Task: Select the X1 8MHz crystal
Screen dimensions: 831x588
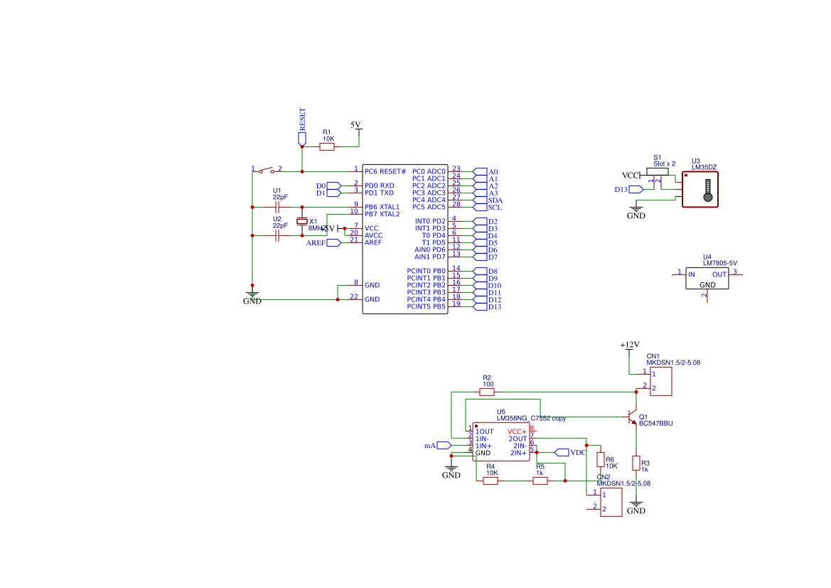Action: [302, 221]
